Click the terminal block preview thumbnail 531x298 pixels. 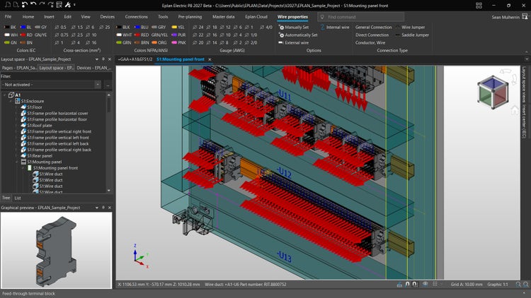[x=56, y=251]
